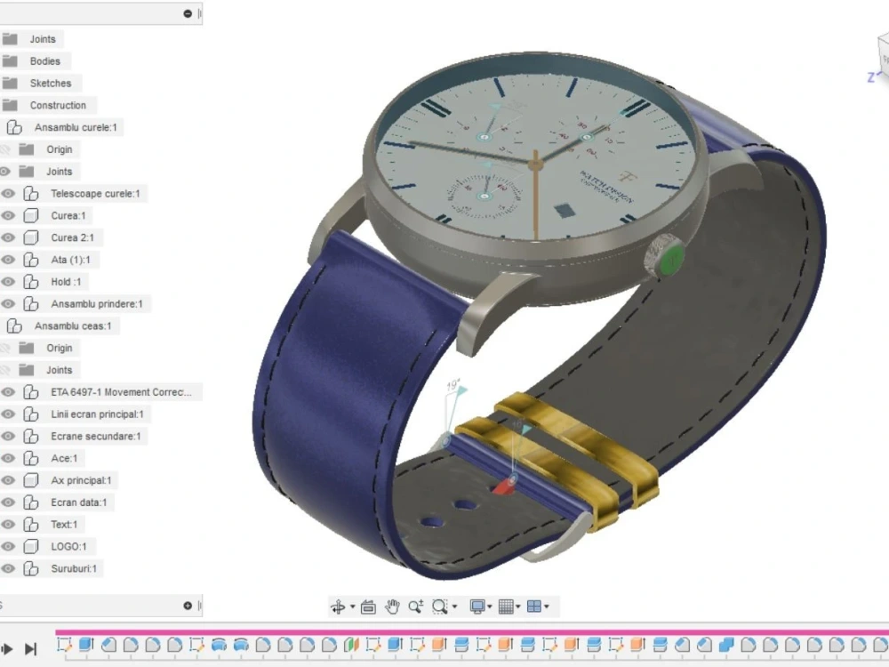
Task: Select the Pan tool
Action: pyautogui.click(x=391, y=606)
